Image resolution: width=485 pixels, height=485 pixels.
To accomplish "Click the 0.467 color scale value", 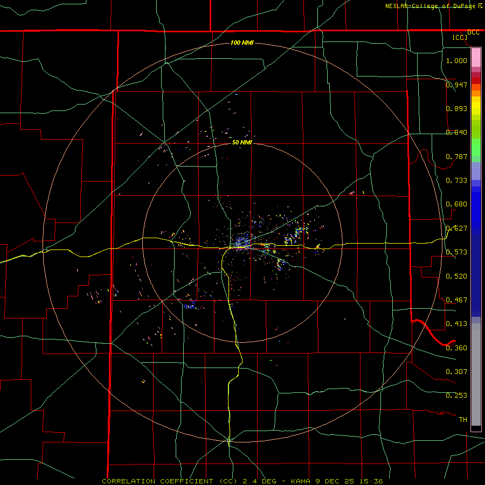I will tap(456, 300).
